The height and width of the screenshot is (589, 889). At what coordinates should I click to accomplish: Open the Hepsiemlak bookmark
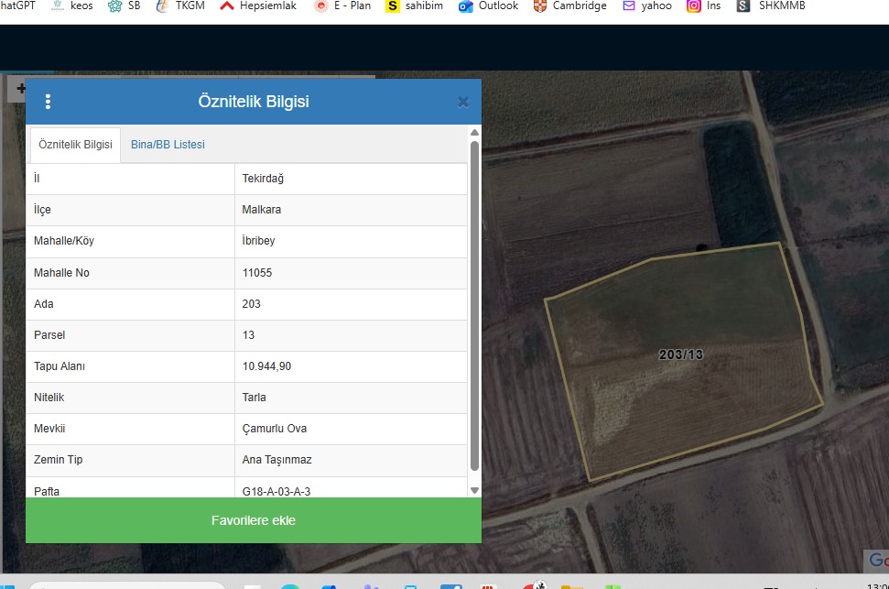coord(259,5)
